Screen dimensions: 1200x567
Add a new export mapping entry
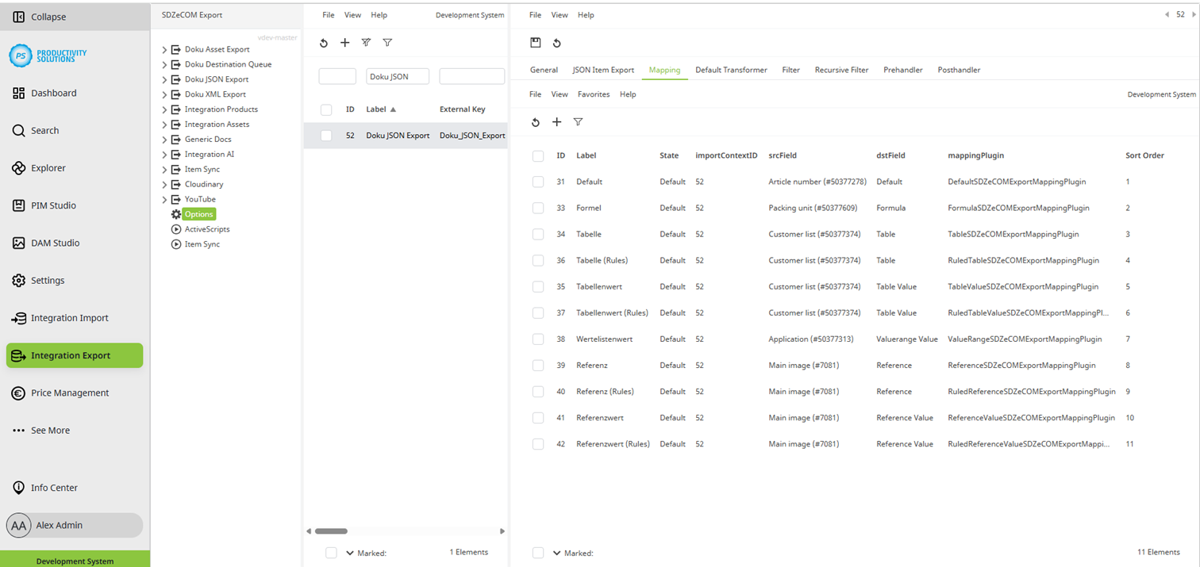[x=557, y=122]
